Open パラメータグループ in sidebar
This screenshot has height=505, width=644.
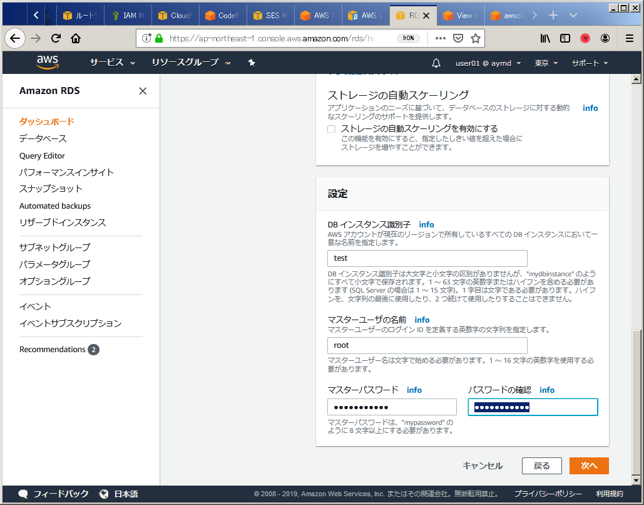[x=54, y=264]
